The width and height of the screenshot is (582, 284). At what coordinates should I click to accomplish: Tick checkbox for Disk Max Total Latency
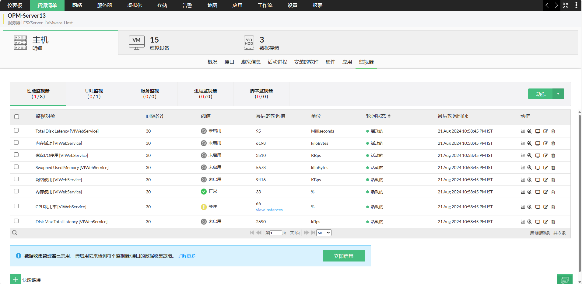point(16,221)
